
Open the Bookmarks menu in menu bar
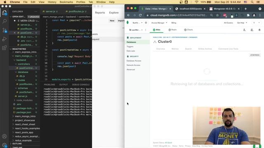pyautogui.click(x=66, y=2)
